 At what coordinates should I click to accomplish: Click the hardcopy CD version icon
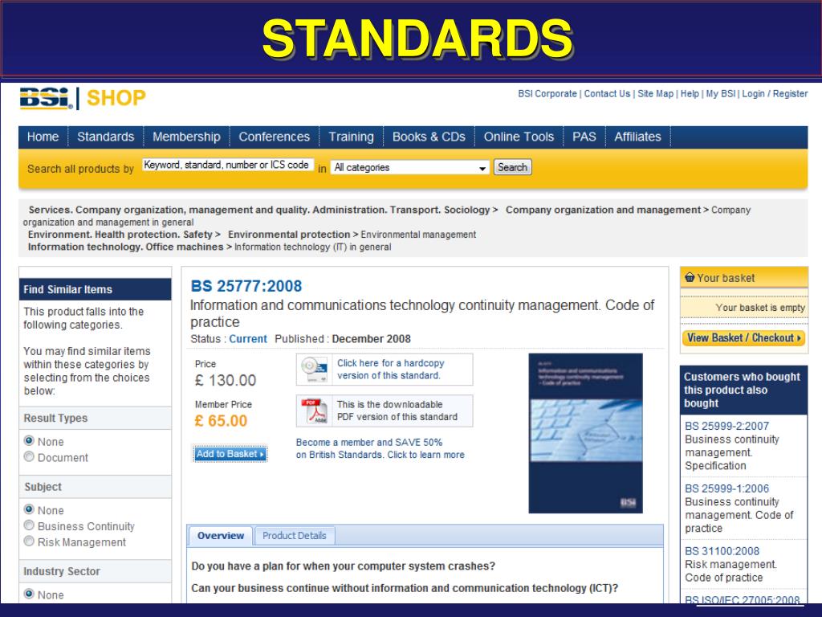[314, 370]
